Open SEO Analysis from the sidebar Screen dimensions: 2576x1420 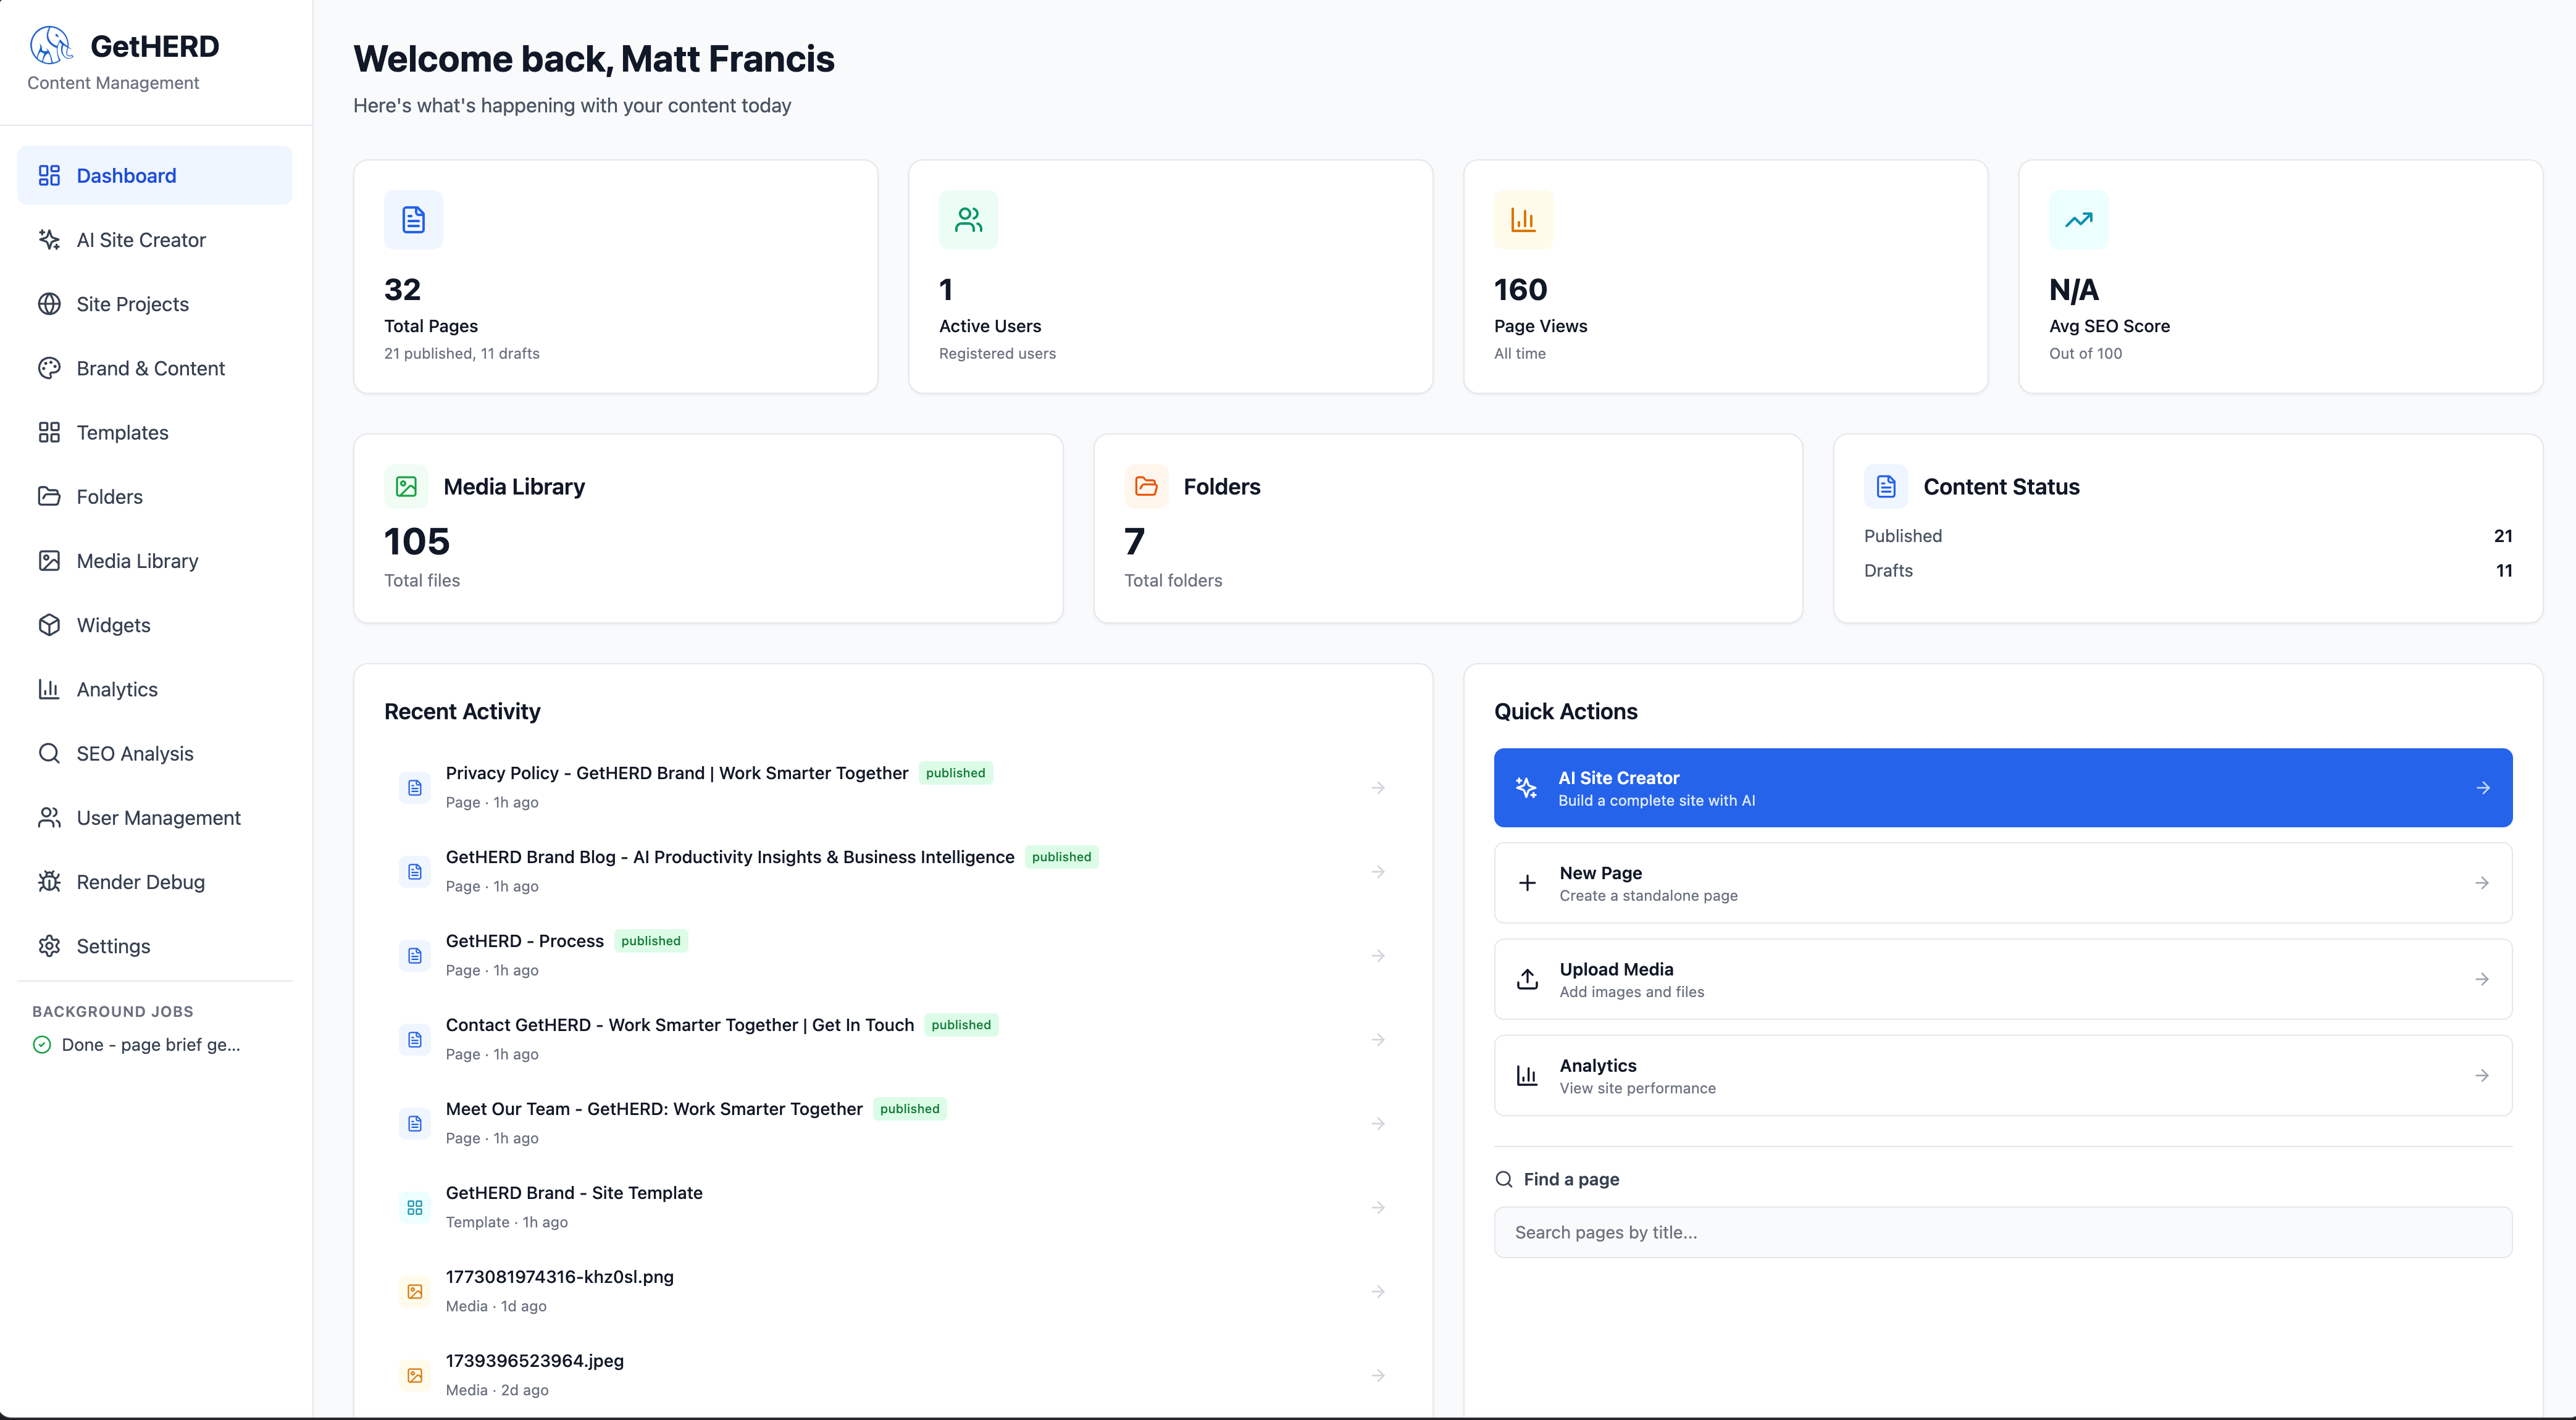pyautogui.click(x=135, y=754)
